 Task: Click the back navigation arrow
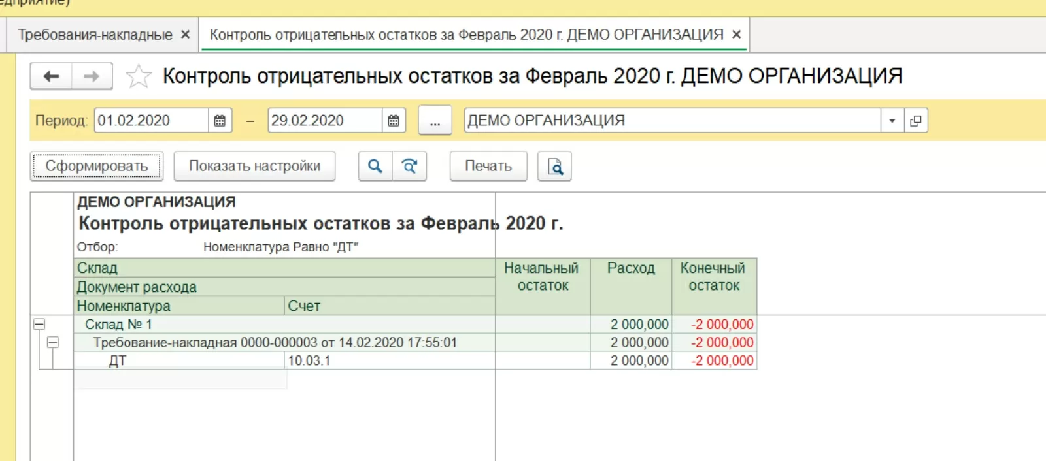[x=51, y=76]
